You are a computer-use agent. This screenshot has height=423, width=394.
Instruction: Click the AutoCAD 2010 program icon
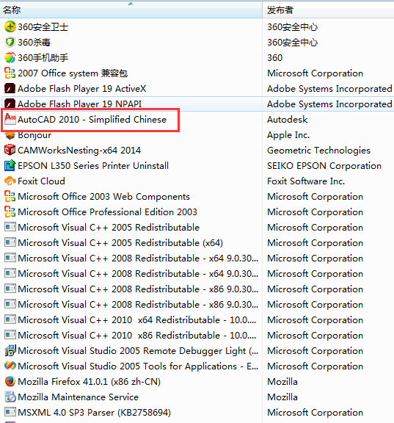pyautogui.click(x=10, y=119)
